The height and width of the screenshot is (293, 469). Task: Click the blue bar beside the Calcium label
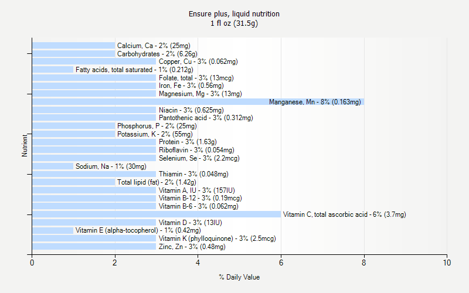74,46
